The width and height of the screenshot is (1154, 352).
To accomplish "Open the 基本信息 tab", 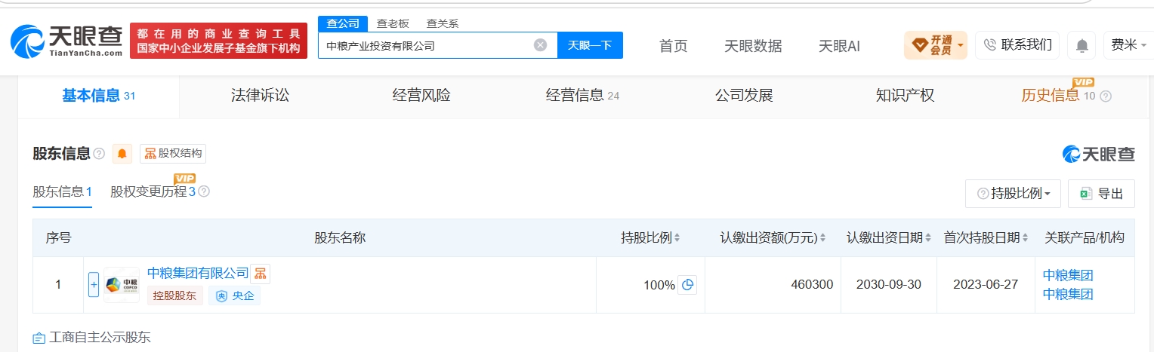I will [98, 96].
